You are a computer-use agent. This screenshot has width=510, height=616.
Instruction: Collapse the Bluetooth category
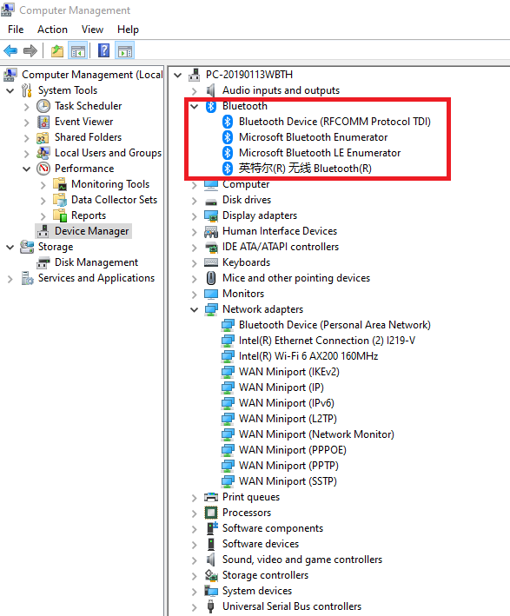click(x=194, y=106)
